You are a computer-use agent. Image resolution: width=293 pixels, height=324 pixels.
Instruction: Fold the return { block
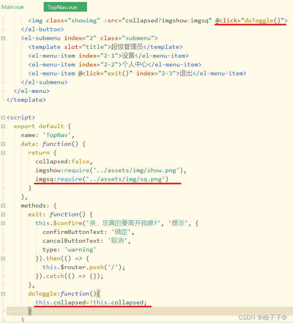pyautogui.click(x=3, y=153)
